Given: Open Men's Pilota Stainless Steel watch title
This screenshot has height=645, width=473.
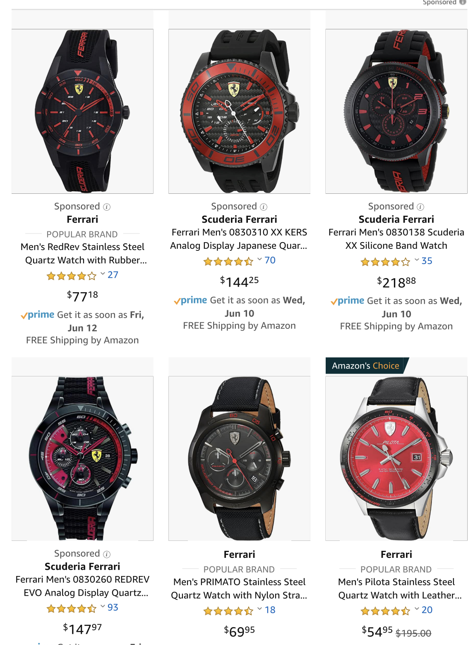Looking at the screenshot, I should pyautogui.click(x=396, y=588).
